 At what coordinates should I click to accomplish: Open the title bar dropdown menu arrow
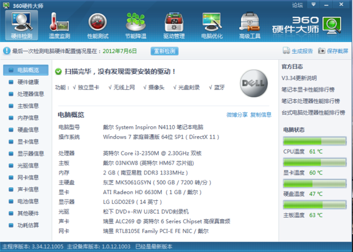[313, 4]
